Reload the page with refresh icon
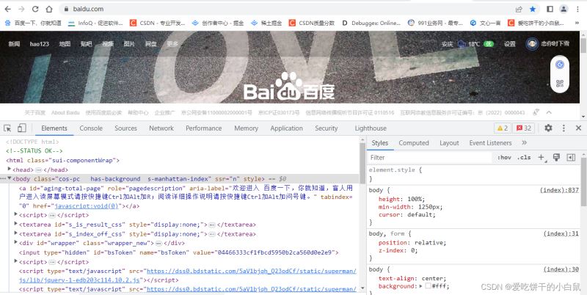Image resolution: width=587 pixels, height=295 pixels. click(35, 9)
